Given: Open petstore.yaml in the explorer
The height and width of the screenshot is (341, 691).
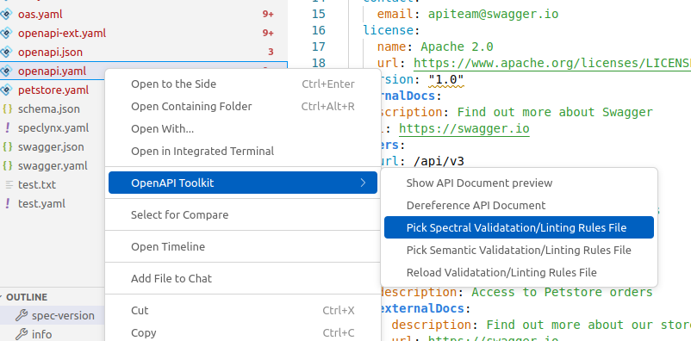Looking at the screenshot, I should [53, 90].
